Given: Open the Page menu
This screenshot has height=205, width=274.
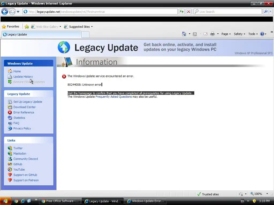Looking at the screenshot, I should 226,34.
